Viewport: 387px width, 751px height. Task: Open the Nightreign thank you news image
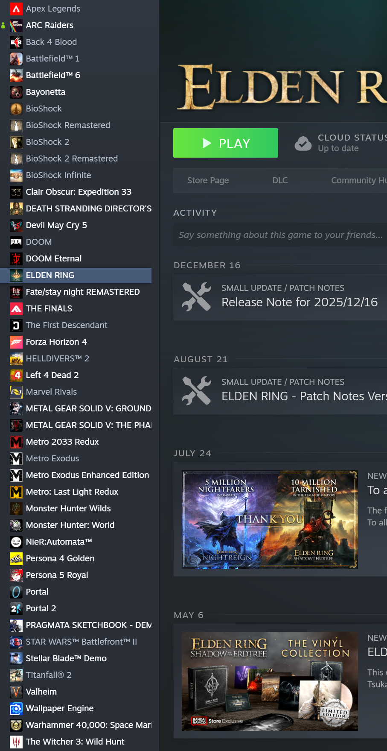[x=270, y=519]
